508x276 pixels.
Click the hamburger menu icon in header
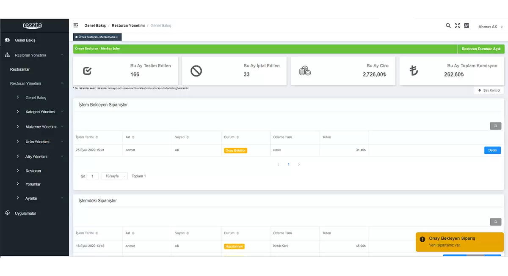click(76, 26)
